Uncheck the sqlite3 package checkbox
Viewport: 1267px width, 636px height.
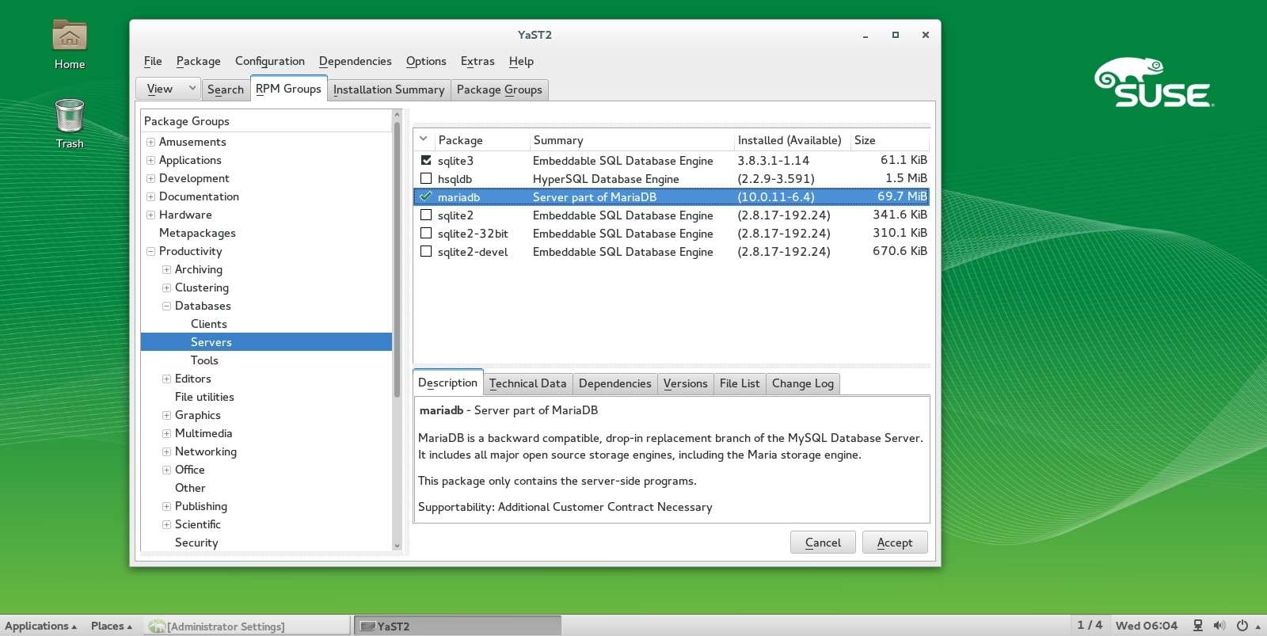click(426, 161)
